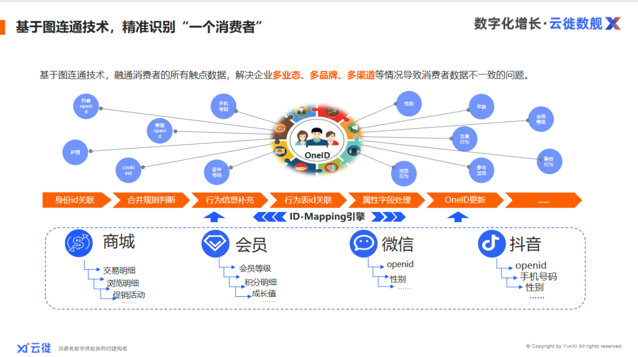Select the 年龄 bubble node
The width and height of the screenshot is (638, 357).
481,107
